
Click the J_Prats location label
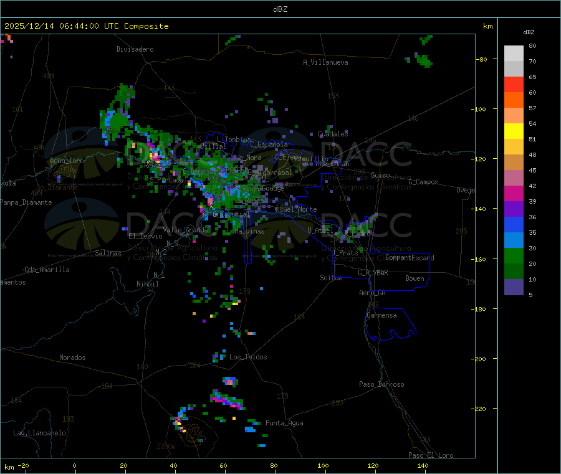pos(345,252)
